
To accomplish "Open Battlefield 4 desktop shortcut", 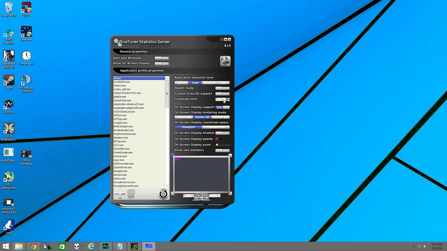I will pos(9,59).
